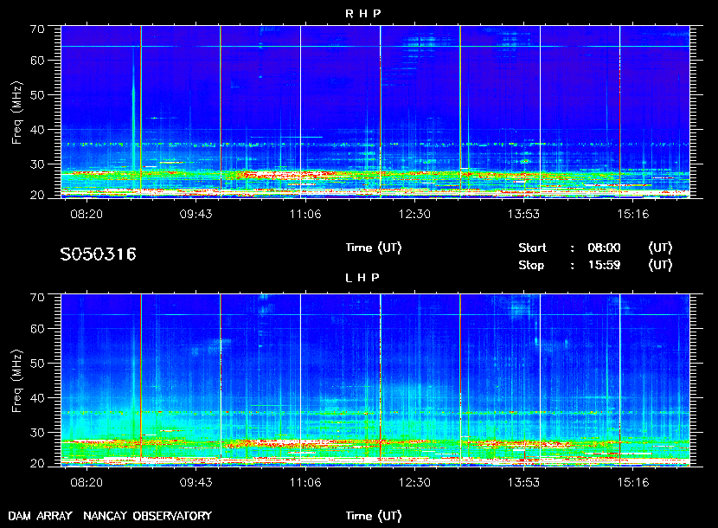
Task: Click 60 MHz tick label on LHP axis
Action: coord(37,329)
